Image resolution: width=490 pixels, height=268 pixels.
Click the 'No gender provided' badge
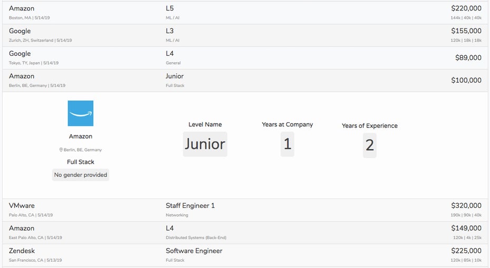coord(81,175)
